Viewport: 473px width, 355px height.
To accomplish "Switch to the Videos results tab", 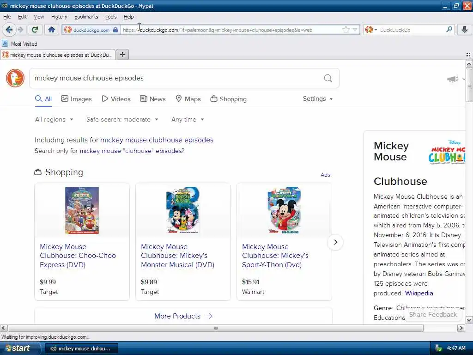I will (116, 99).
